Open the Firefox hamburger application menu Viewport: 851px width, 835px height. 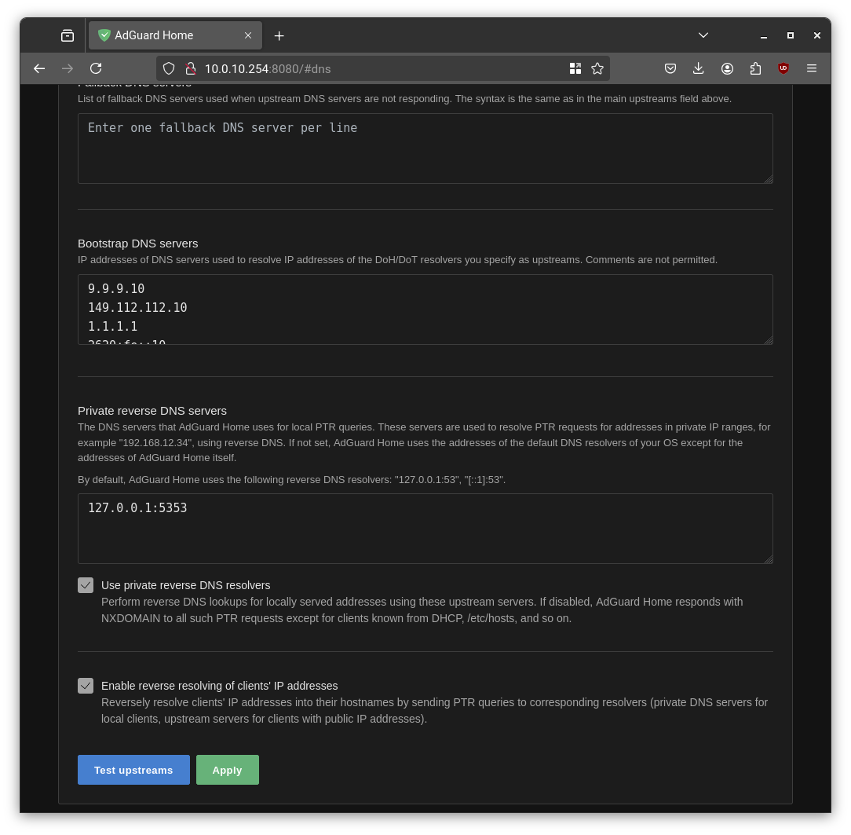pos(812,68)
